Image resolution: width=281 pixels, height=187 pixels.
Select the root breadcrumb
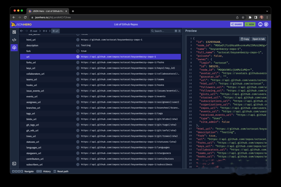pos(34,31)
